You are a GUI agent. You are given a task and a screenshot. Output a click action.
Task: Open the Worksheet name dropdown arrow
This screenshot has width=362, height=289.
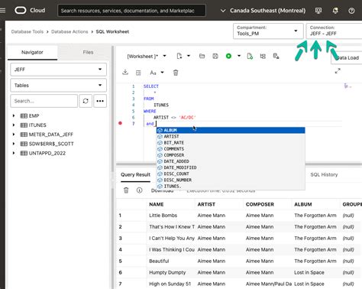click(x=164, y=56)
